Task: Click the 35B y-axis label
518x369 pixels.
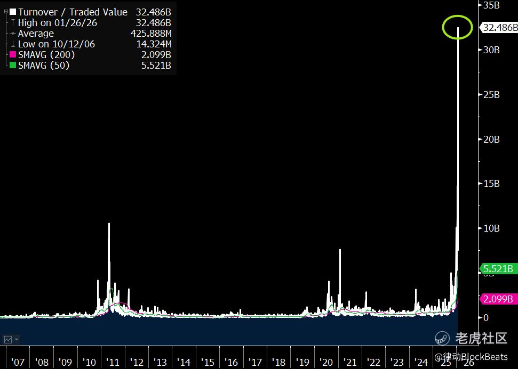Action: (x=491, y=5)
